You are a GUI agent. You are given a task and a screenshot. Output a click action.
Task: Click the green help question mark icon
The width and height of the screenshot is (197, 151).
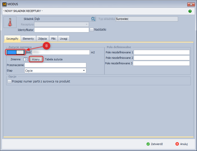(190, 11)
